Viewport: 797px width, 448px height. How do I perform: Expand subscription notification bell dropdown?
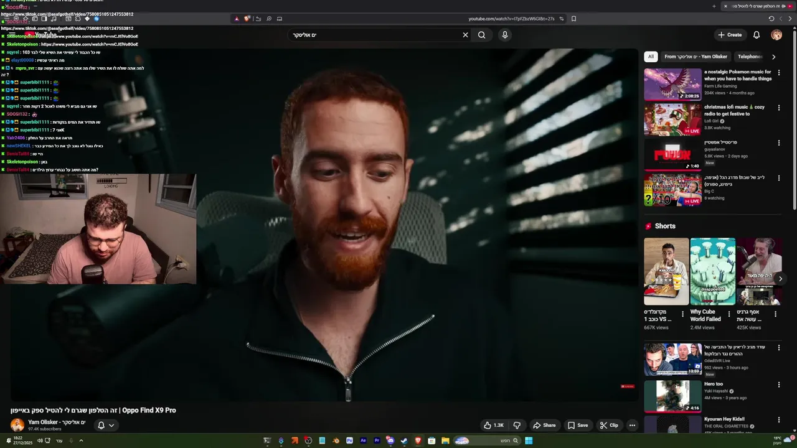coord(106,426)
